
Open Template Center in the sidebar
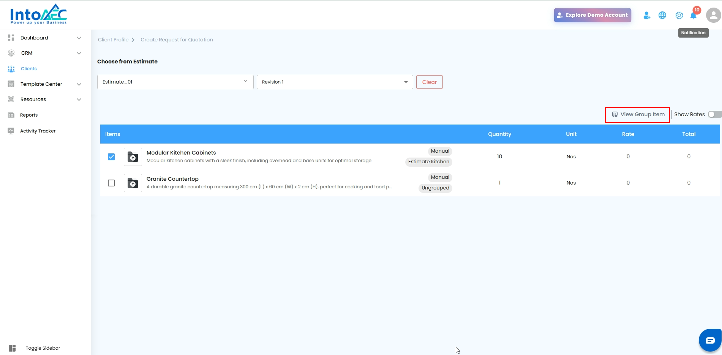(x=41, y=84)
